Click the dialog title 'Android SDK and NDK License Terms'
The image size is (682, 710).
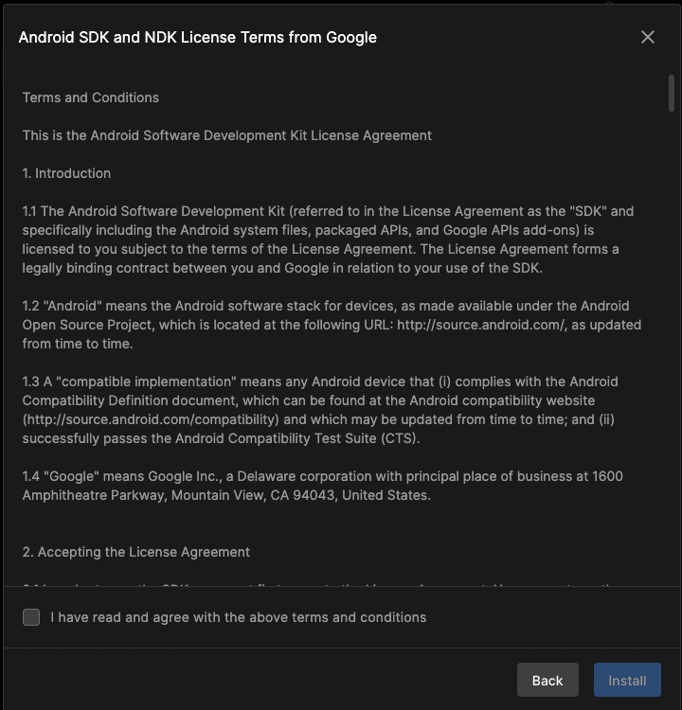coord(198,37)
